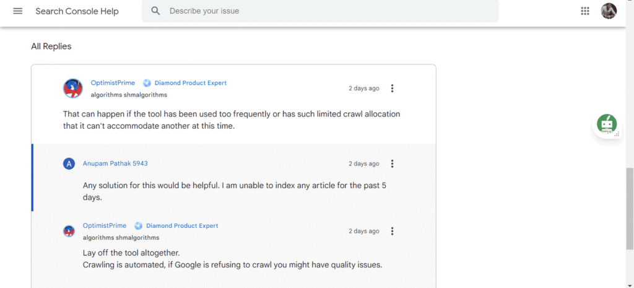Go to Search Console Help home

[77, 11]
